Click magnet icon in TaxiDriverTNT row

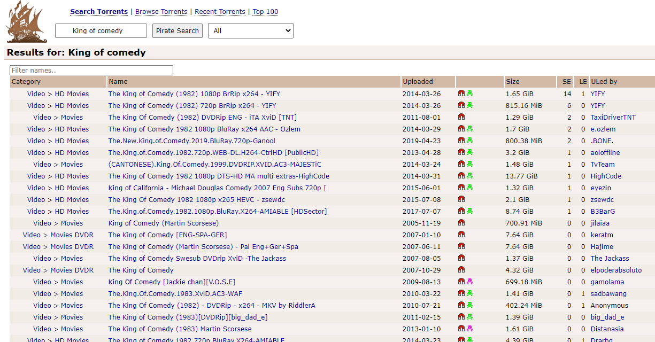pos(461,117)
